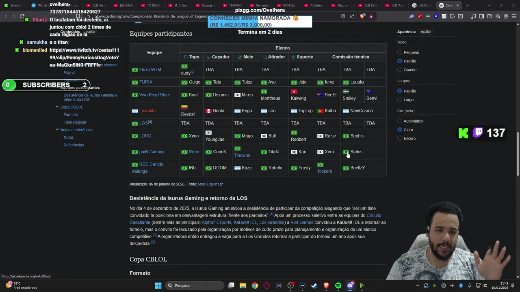This screenshot has width=520, height=292.
Task: Click the Brave Shields icon in the address bar
Action: [x=362, y=16]
